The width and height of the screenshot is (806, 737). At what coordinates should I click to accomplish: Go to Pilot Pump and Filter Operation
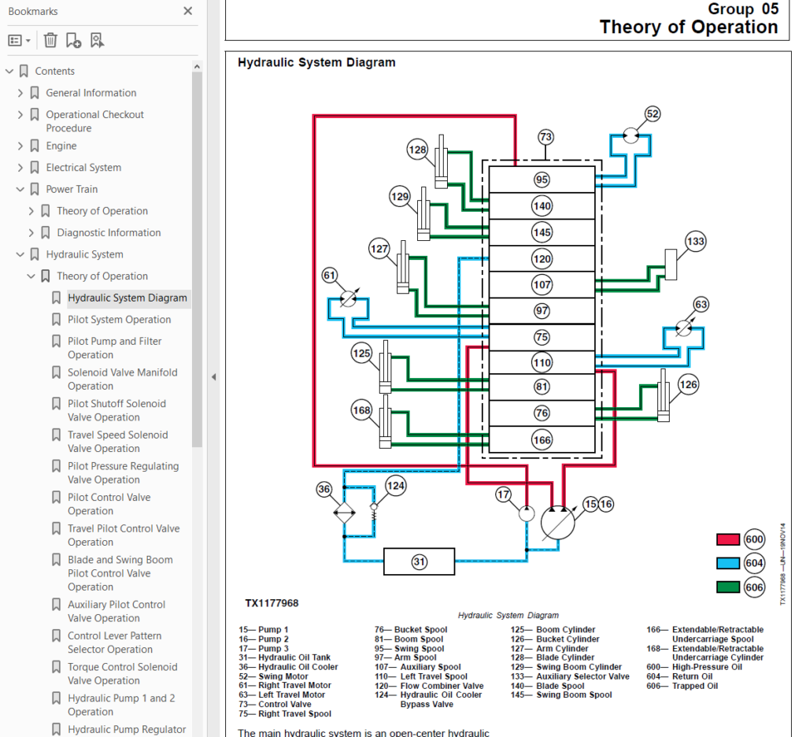pyautogui.click(x=115, y=348)
